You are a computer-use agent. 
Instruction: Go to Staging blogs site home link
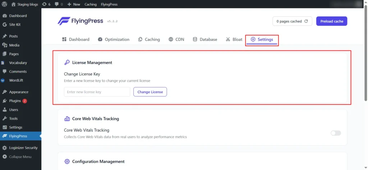click(x=26, y=4)
